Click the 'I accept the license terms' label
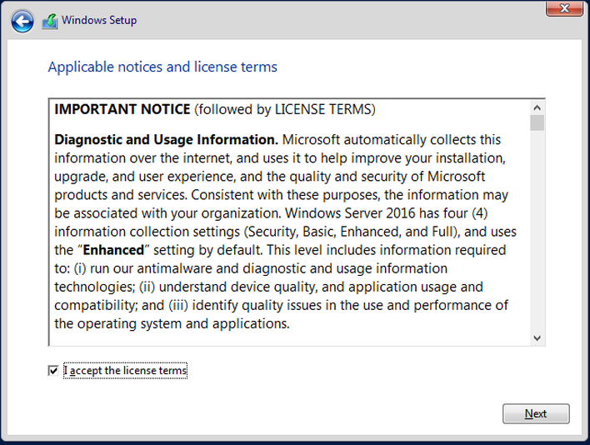The height and width of the screenshot is (445, 590). [x=125, y=371]
